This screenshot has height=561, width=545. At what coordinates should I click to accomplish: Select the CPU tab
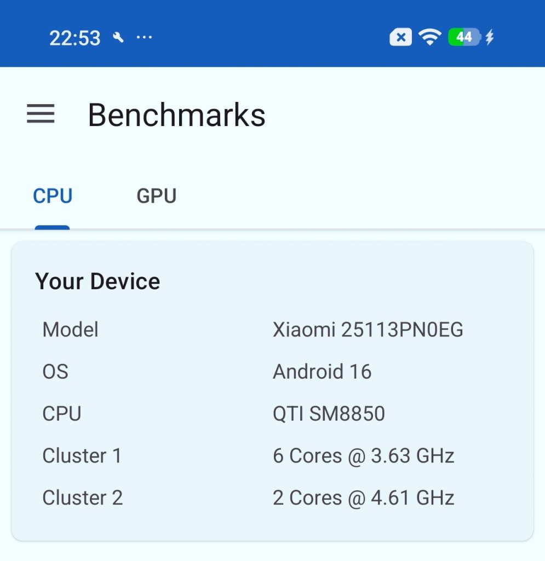(53, 196)
